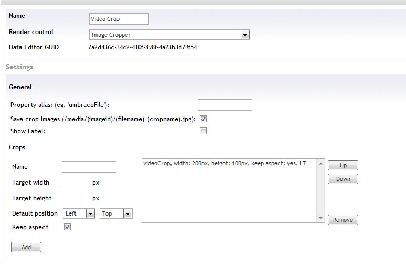406x267 pixels.
Task: Focus the Target width input box
Action: (x=76, y=183)
